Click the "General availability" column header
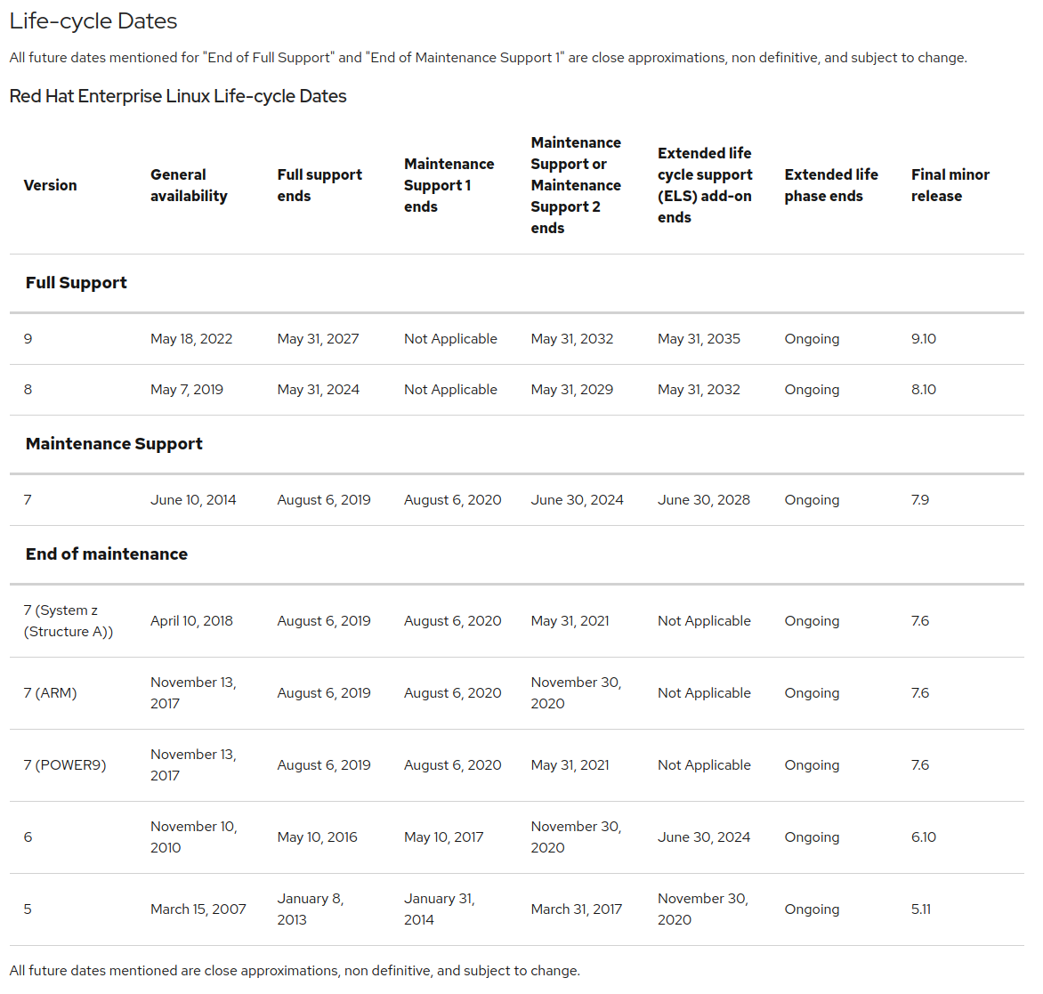 tap(189, 185)
